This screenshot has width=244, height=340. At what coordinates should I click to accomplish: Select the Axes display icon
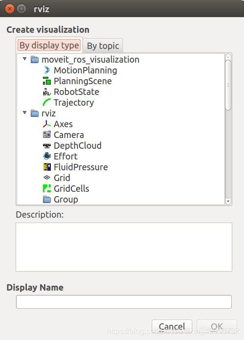[47, 124]
